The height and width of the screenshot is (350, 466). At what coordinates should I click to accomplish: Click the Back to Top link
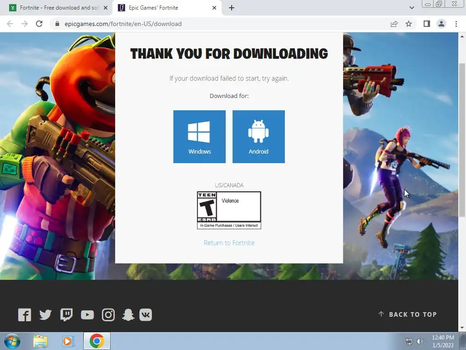click(x=407, y=314)
